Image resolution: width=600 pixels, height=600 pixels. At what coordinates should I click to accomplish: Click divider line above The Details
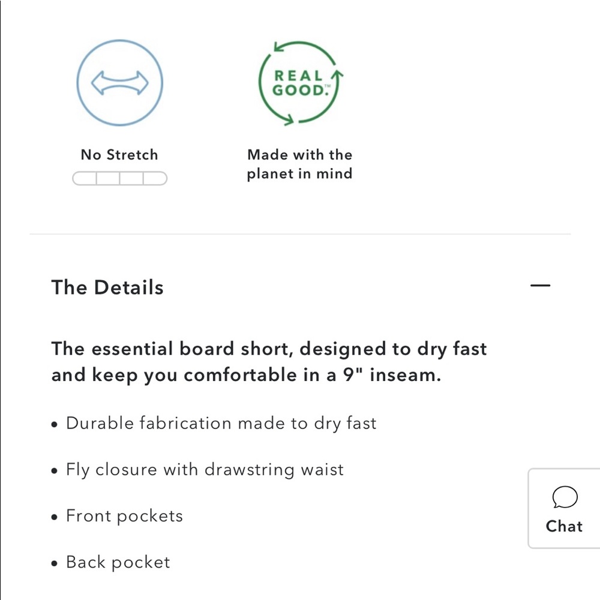[x=300, y=234]
